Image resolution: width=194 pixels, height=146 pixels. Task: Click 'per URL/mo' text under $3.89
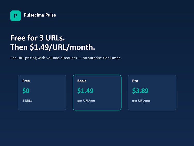click(141, 101)
